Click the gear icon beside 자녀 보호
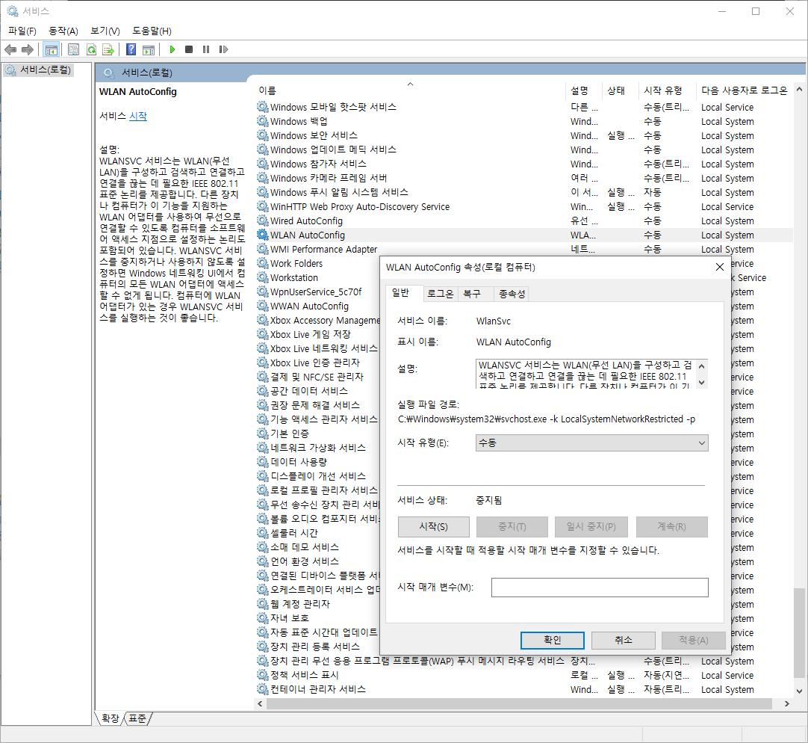 tap(263, 618)
